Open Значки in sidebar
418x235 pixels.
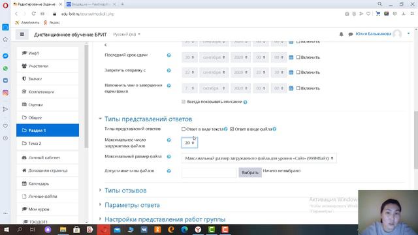tap(48, 78)
